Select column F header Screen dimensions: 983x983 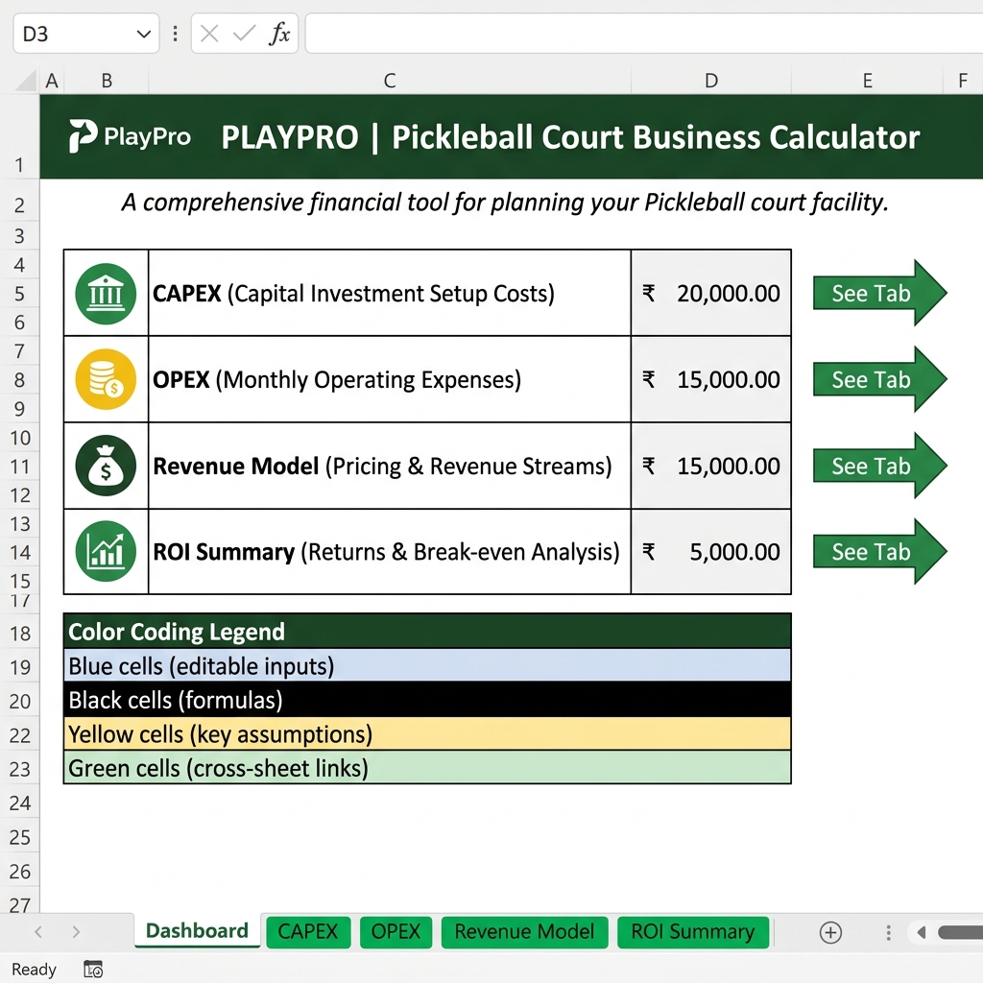tap(963, 81)
